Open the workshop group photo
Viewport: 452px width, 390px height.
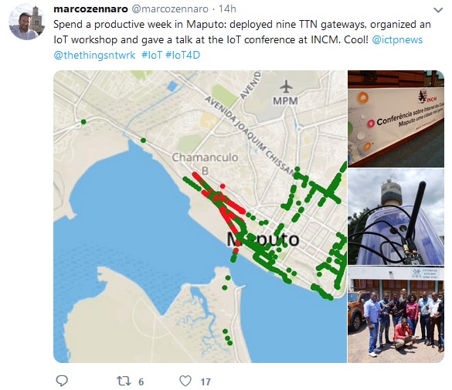[x=396, y=314]
